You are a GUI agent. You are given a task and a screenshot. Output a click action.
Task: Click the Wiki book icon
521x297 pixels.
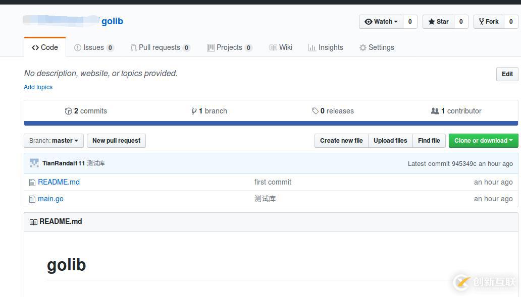(x=273, y=48)
